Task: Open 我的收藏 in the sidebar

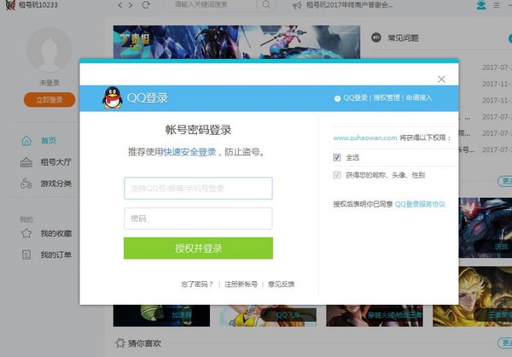Action: pos(55,233)
